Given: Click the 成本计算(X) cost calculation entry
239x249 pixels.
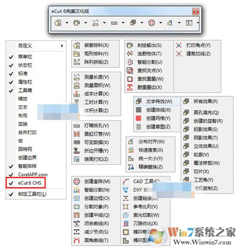Looking at the screenshot, I should pos(96,94).
